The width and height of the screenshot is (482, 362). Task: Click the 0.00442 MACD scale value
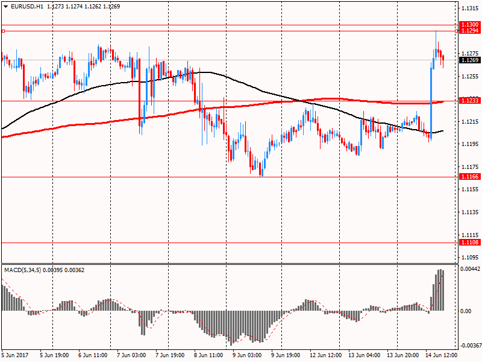pyautogui.click(x=470, y=269)
